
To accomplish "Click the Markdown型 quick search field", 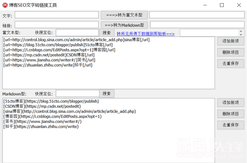I will point(77,94).
